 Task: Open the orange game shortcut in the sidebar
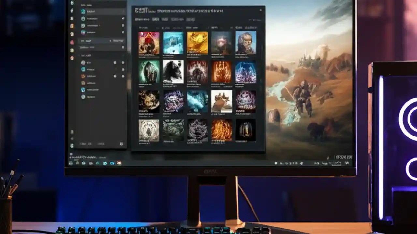tap(83, 75)
